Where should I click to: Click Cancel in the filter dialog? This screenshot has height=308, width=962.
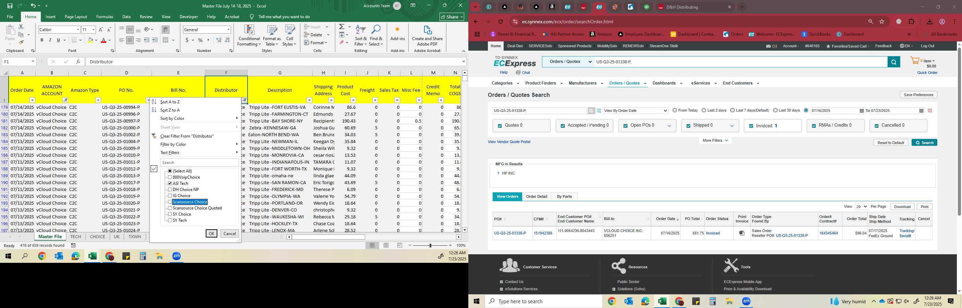coord(229,233)
